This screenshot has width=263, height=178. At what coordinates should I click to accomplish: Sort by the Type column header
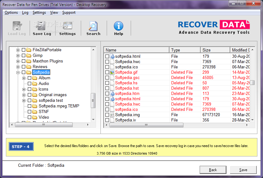coord(185,50)
